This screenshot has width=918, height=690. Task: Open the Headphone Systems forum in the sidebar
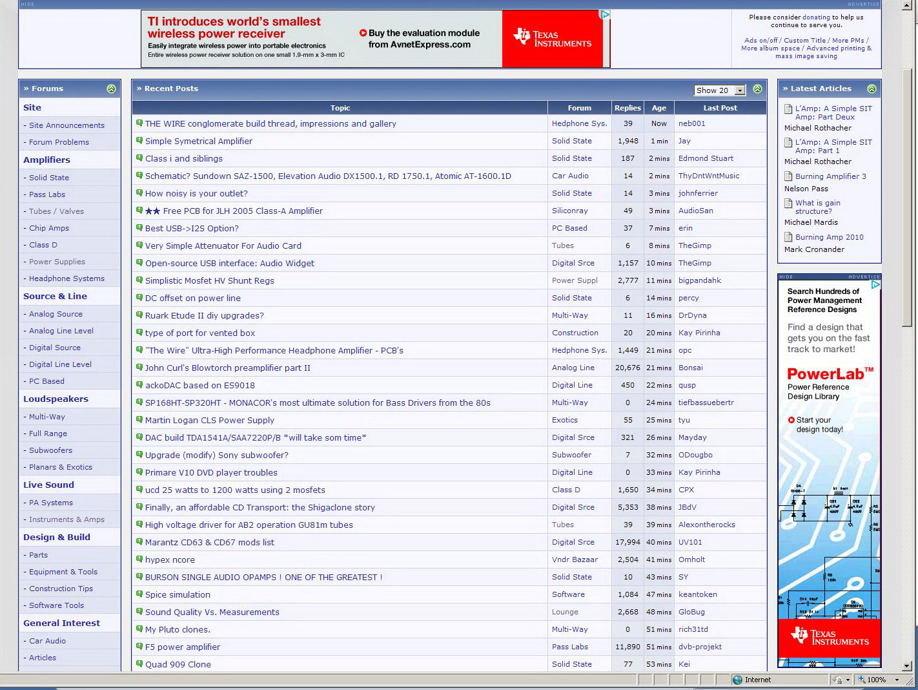pyautogui.click(x=66, y=278)
